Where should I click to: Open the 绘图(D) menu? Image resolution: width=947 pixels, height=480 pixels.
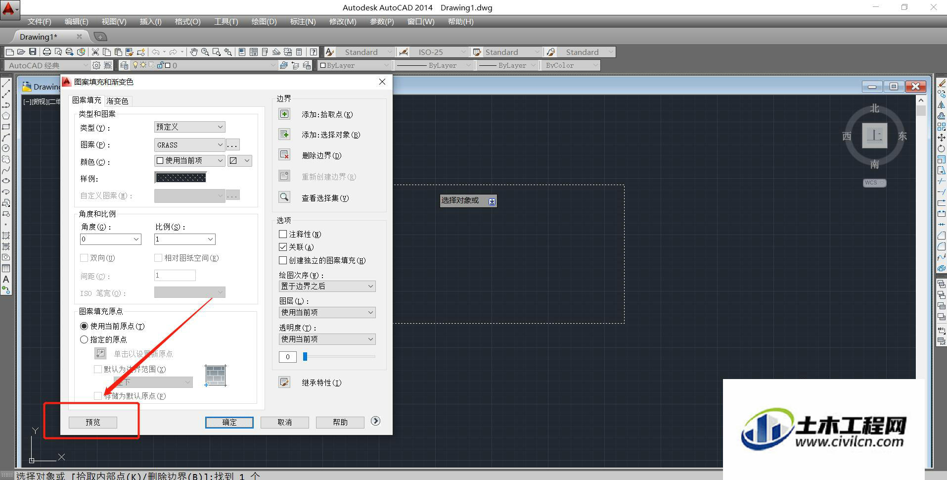pos(264,22)
